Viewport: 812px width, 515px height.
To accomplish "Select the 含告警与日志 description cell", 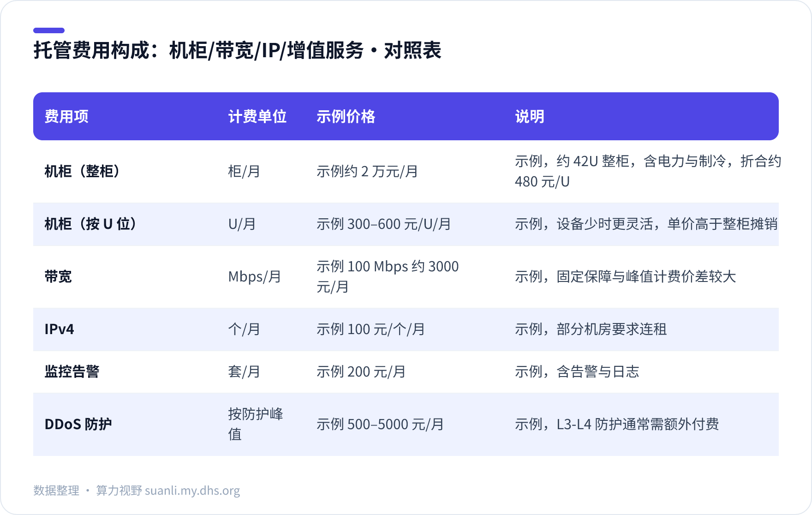I will (x=577, y=371).
